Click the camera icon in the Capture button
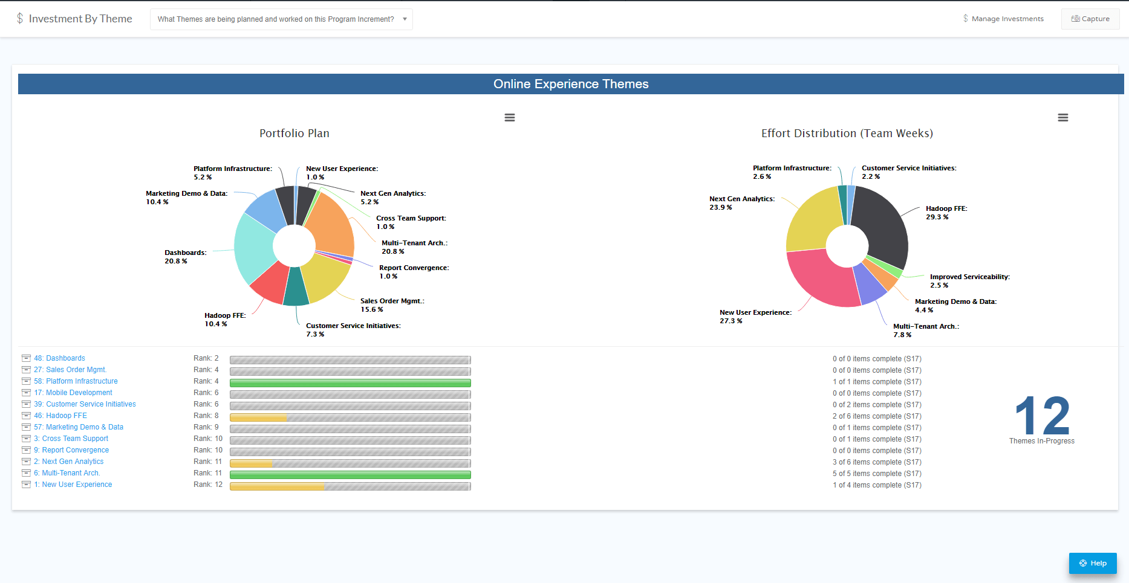1129x583 pixels. point(1075,19)
